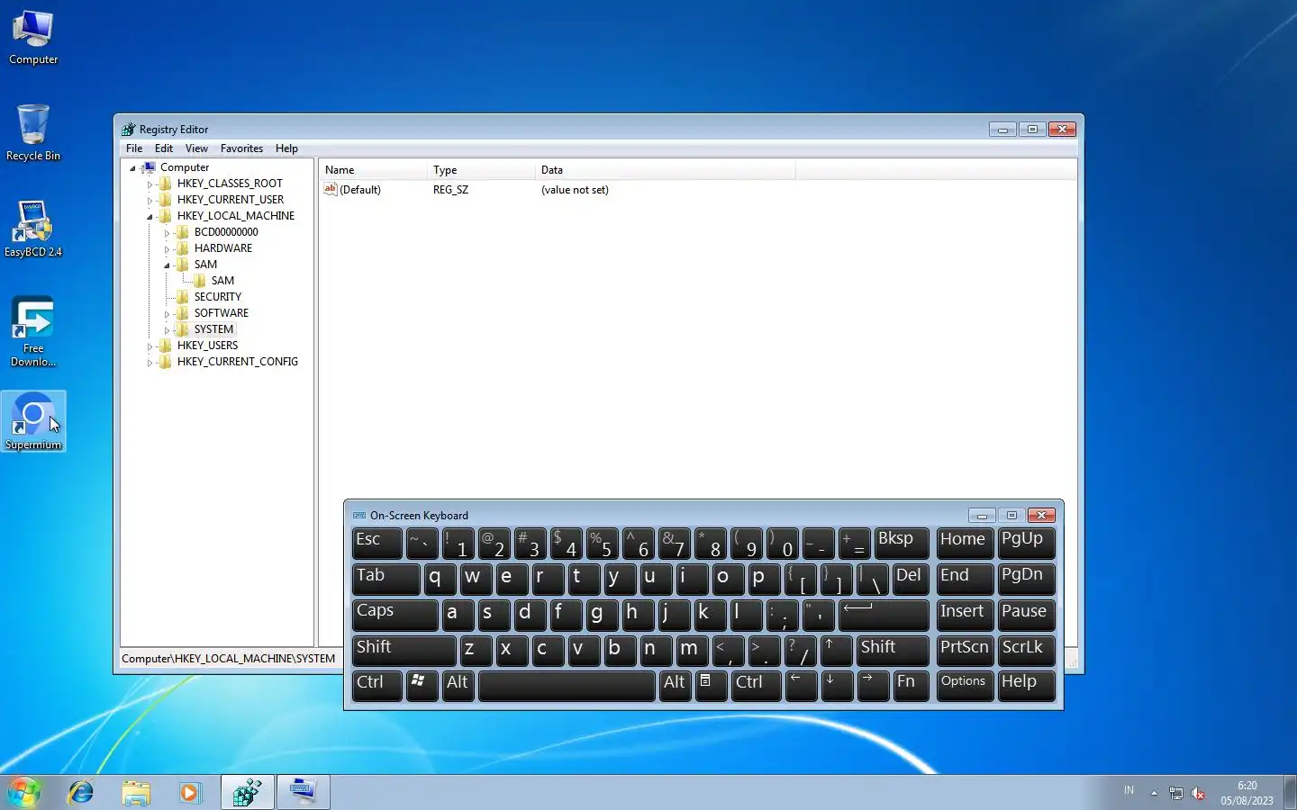Sort by the Type column header
1297x810 pixels.
click(481, 170)
